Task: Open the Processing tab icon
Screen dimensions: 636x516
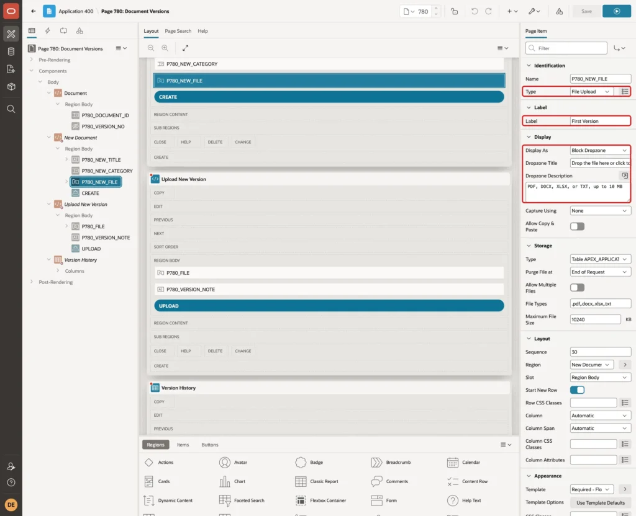Action: point(63,31)
